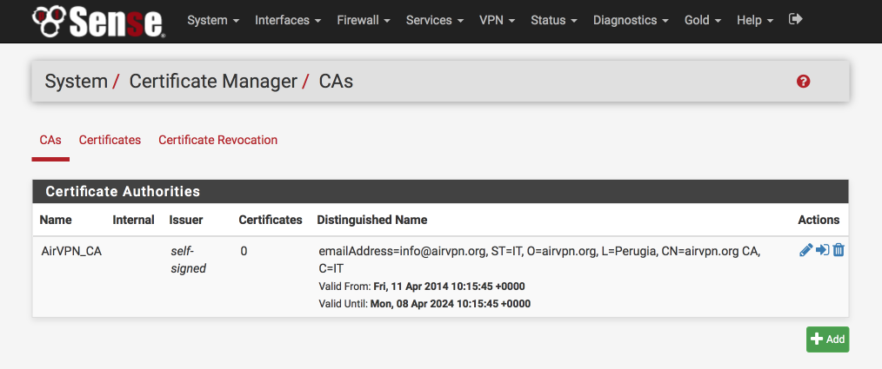Screen dimensions: 882x369
Task: Expand the Firewall menu
Action: point(364,20)
